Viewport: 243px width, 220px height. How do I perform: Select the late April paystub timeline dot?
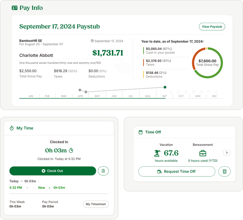pos(86,92)
